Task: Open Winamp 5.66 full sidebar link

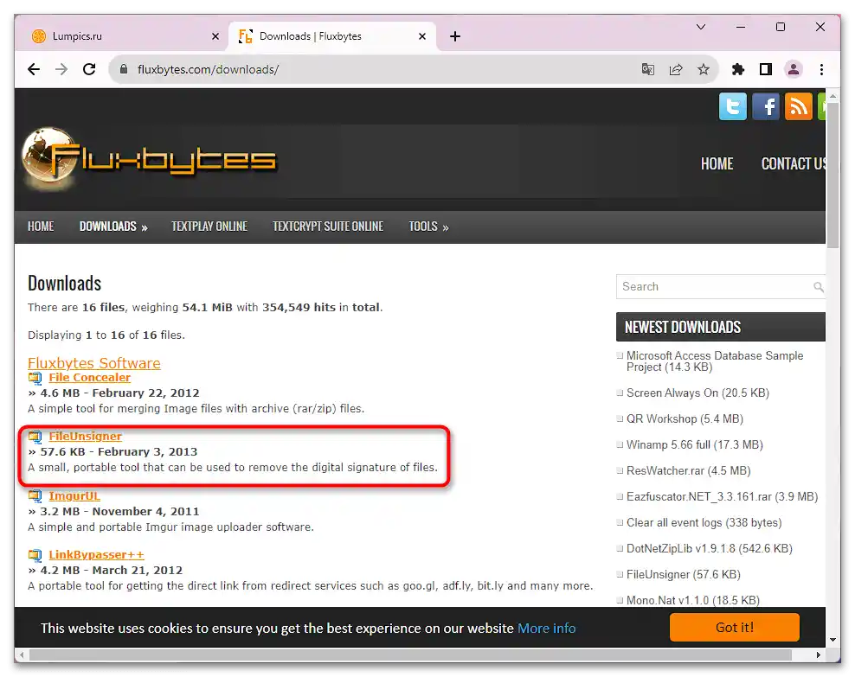Action: [x=695, y=445]
